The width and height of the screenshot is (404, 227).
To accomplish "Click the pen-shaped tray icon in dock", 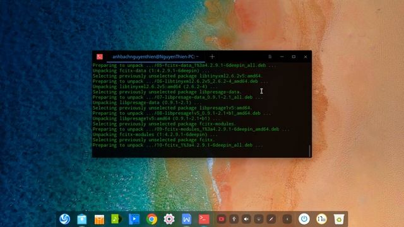I will pos(271,219).
